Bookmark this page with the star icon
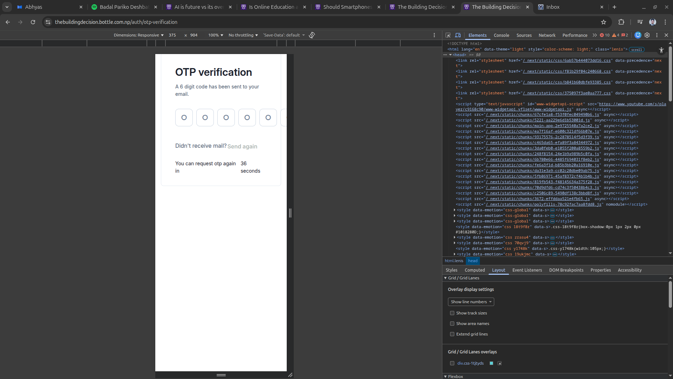 (x=604, y=22)
